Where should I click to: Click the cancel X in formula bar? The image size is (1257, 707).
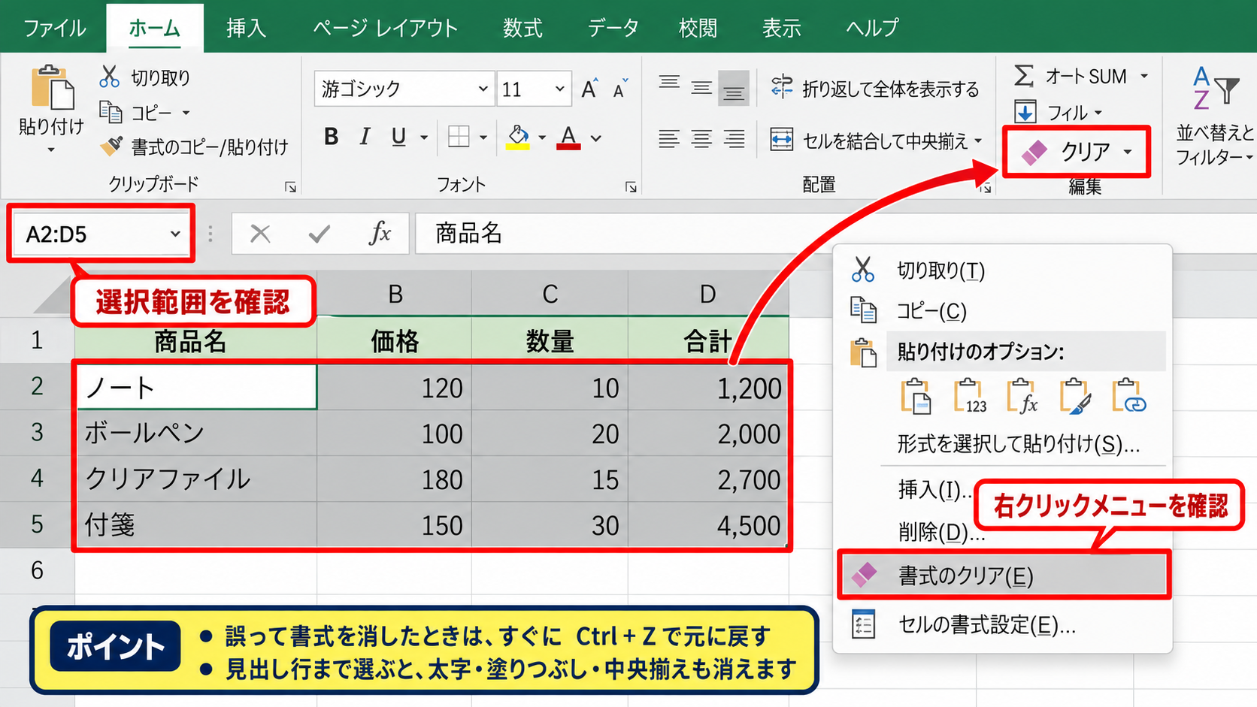260,234
